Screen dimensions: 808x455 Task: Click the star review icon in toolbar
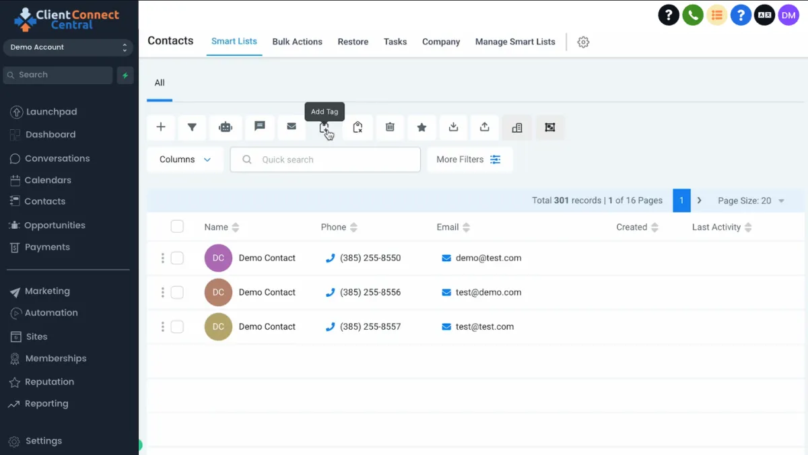[422, 127]
